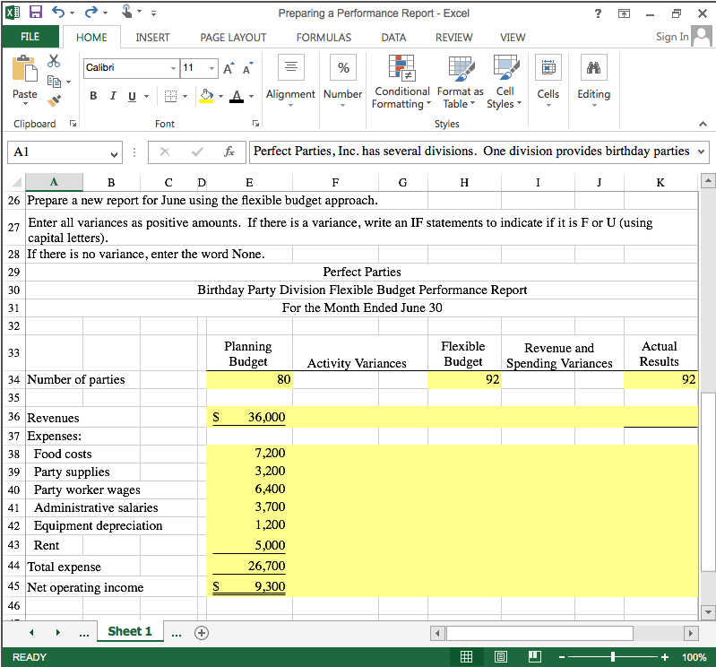Image resolution: width=716 pixels, height=667 pixels.
Task: Open borders dropdown arrow
Action: click(x=185, y=97)
